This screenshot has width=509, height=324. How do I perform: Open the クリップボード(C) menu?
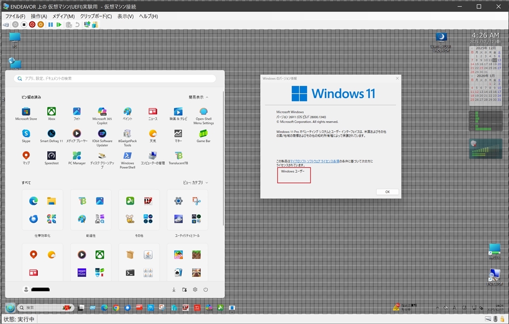[96, 16]
